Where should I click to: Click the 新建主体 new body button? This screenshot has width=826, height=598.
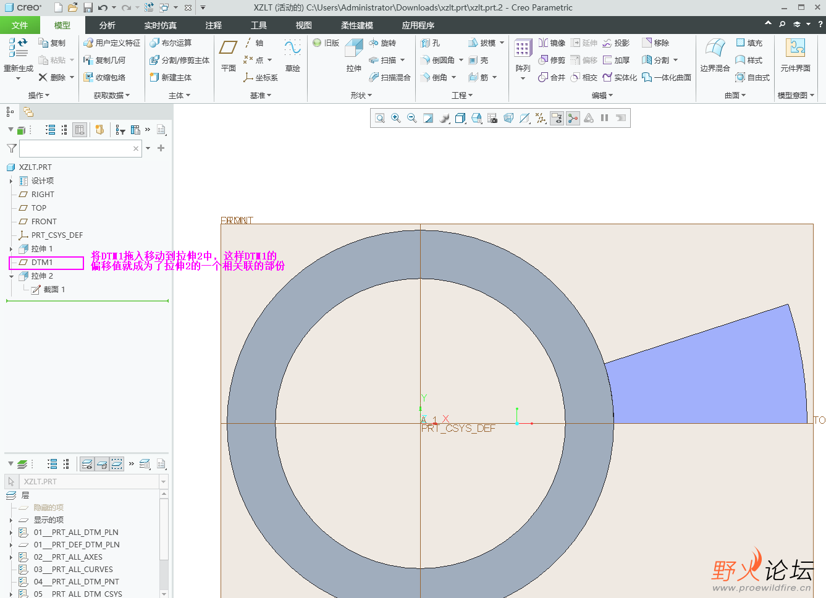tap(171, 77)
